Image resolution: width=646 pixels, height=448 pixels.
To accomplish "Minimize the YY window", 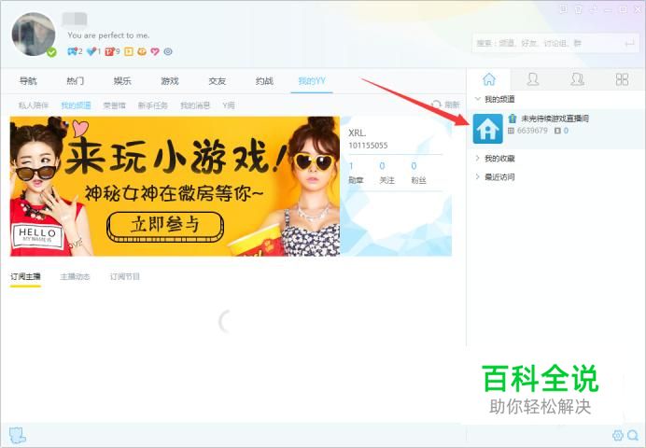I will (x=609, y=8).
